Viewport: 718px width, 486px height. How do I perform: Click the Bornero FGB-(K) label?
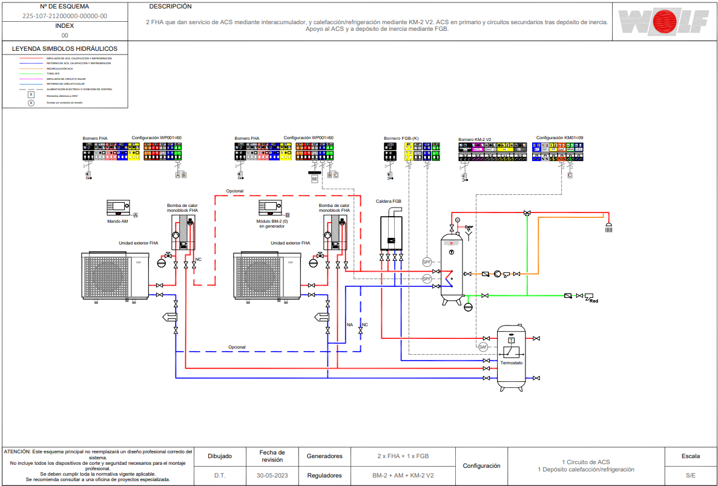coord(401,138)
